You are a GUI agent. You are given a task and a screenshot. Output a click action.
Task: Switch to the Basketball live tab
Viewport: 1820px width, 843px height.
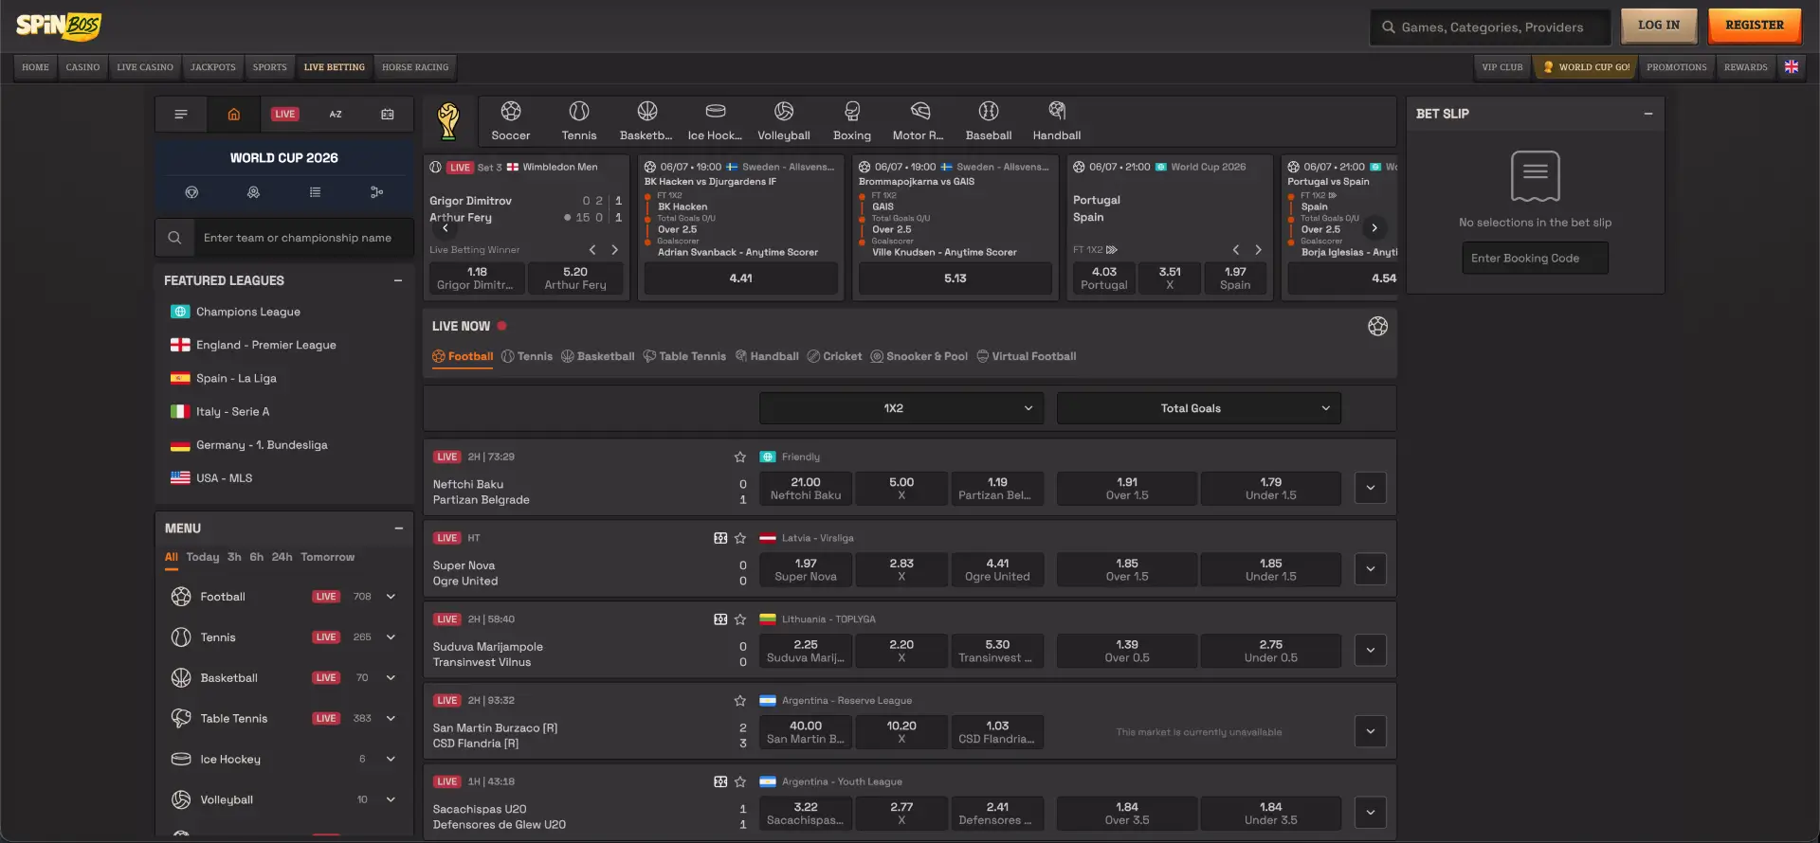(597, 357)
